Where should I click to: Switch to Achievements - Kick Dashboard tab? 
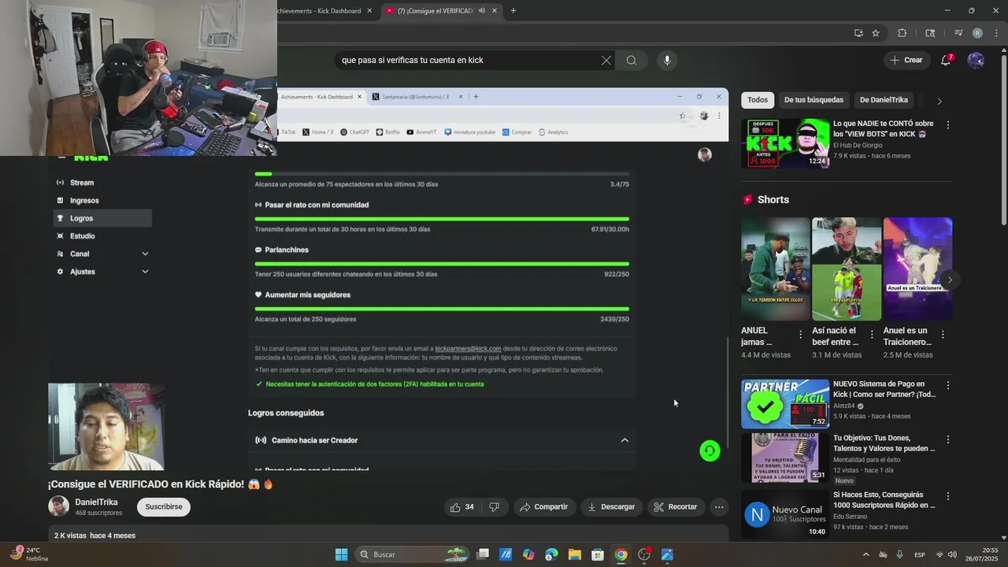pyautogui.click(x=319, y=11)
